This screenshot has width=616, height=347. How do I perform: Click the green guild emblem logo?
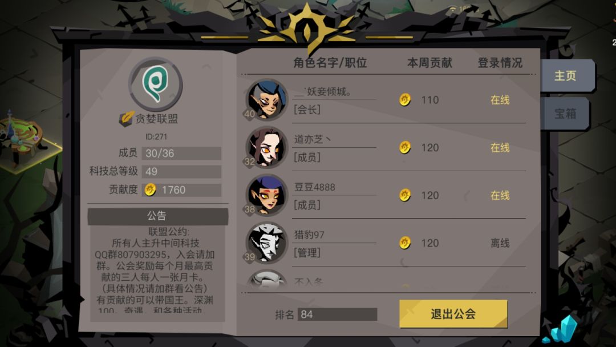pos(156,84)
